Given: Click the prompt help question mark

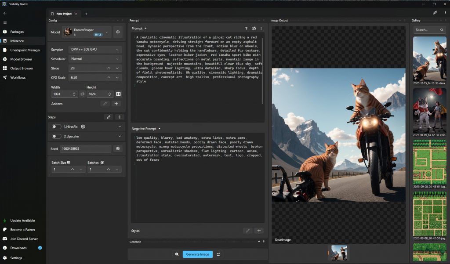Looking at the screenshot, I should (x=246, y=29).
